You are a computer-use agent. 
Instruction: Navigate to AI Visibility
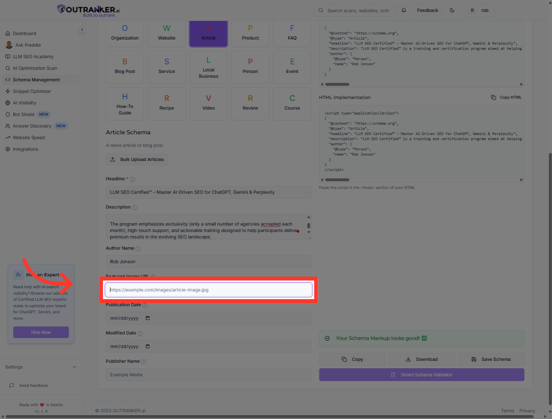pos(40,103)
